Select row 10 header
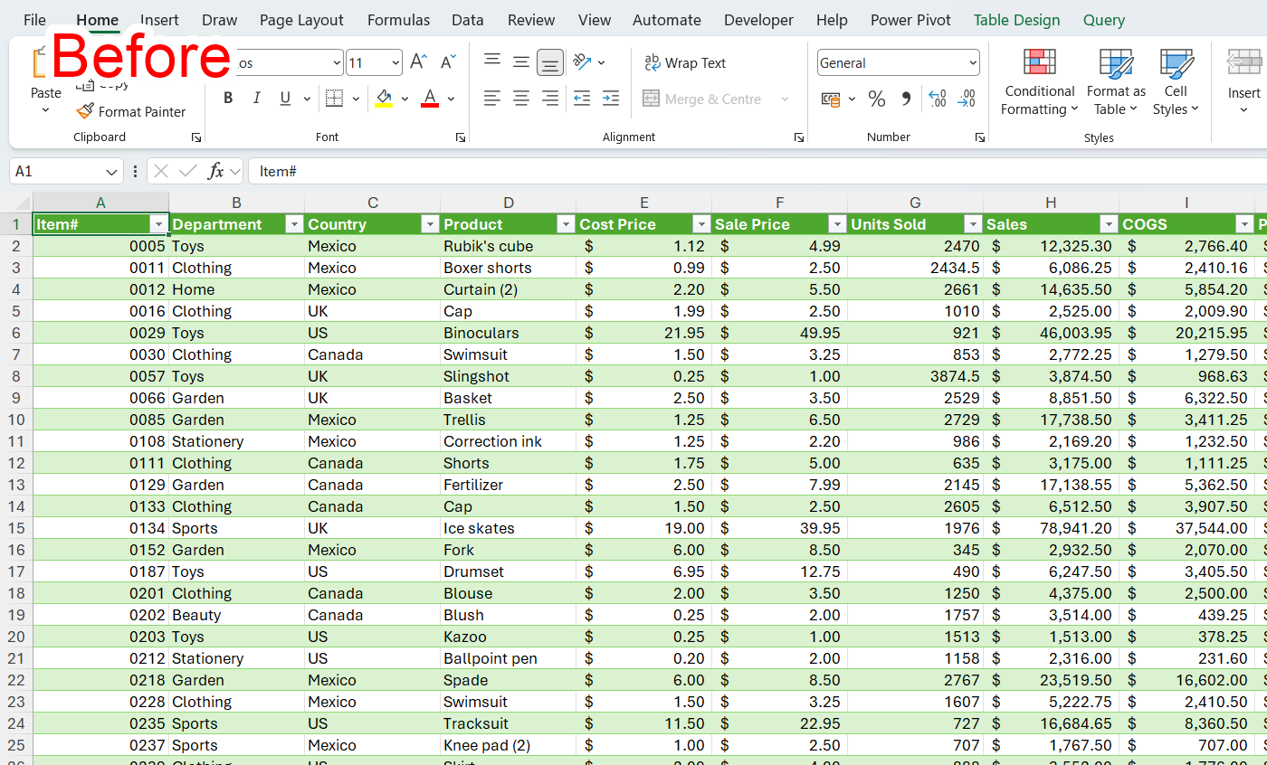 [x=16, y=420]
